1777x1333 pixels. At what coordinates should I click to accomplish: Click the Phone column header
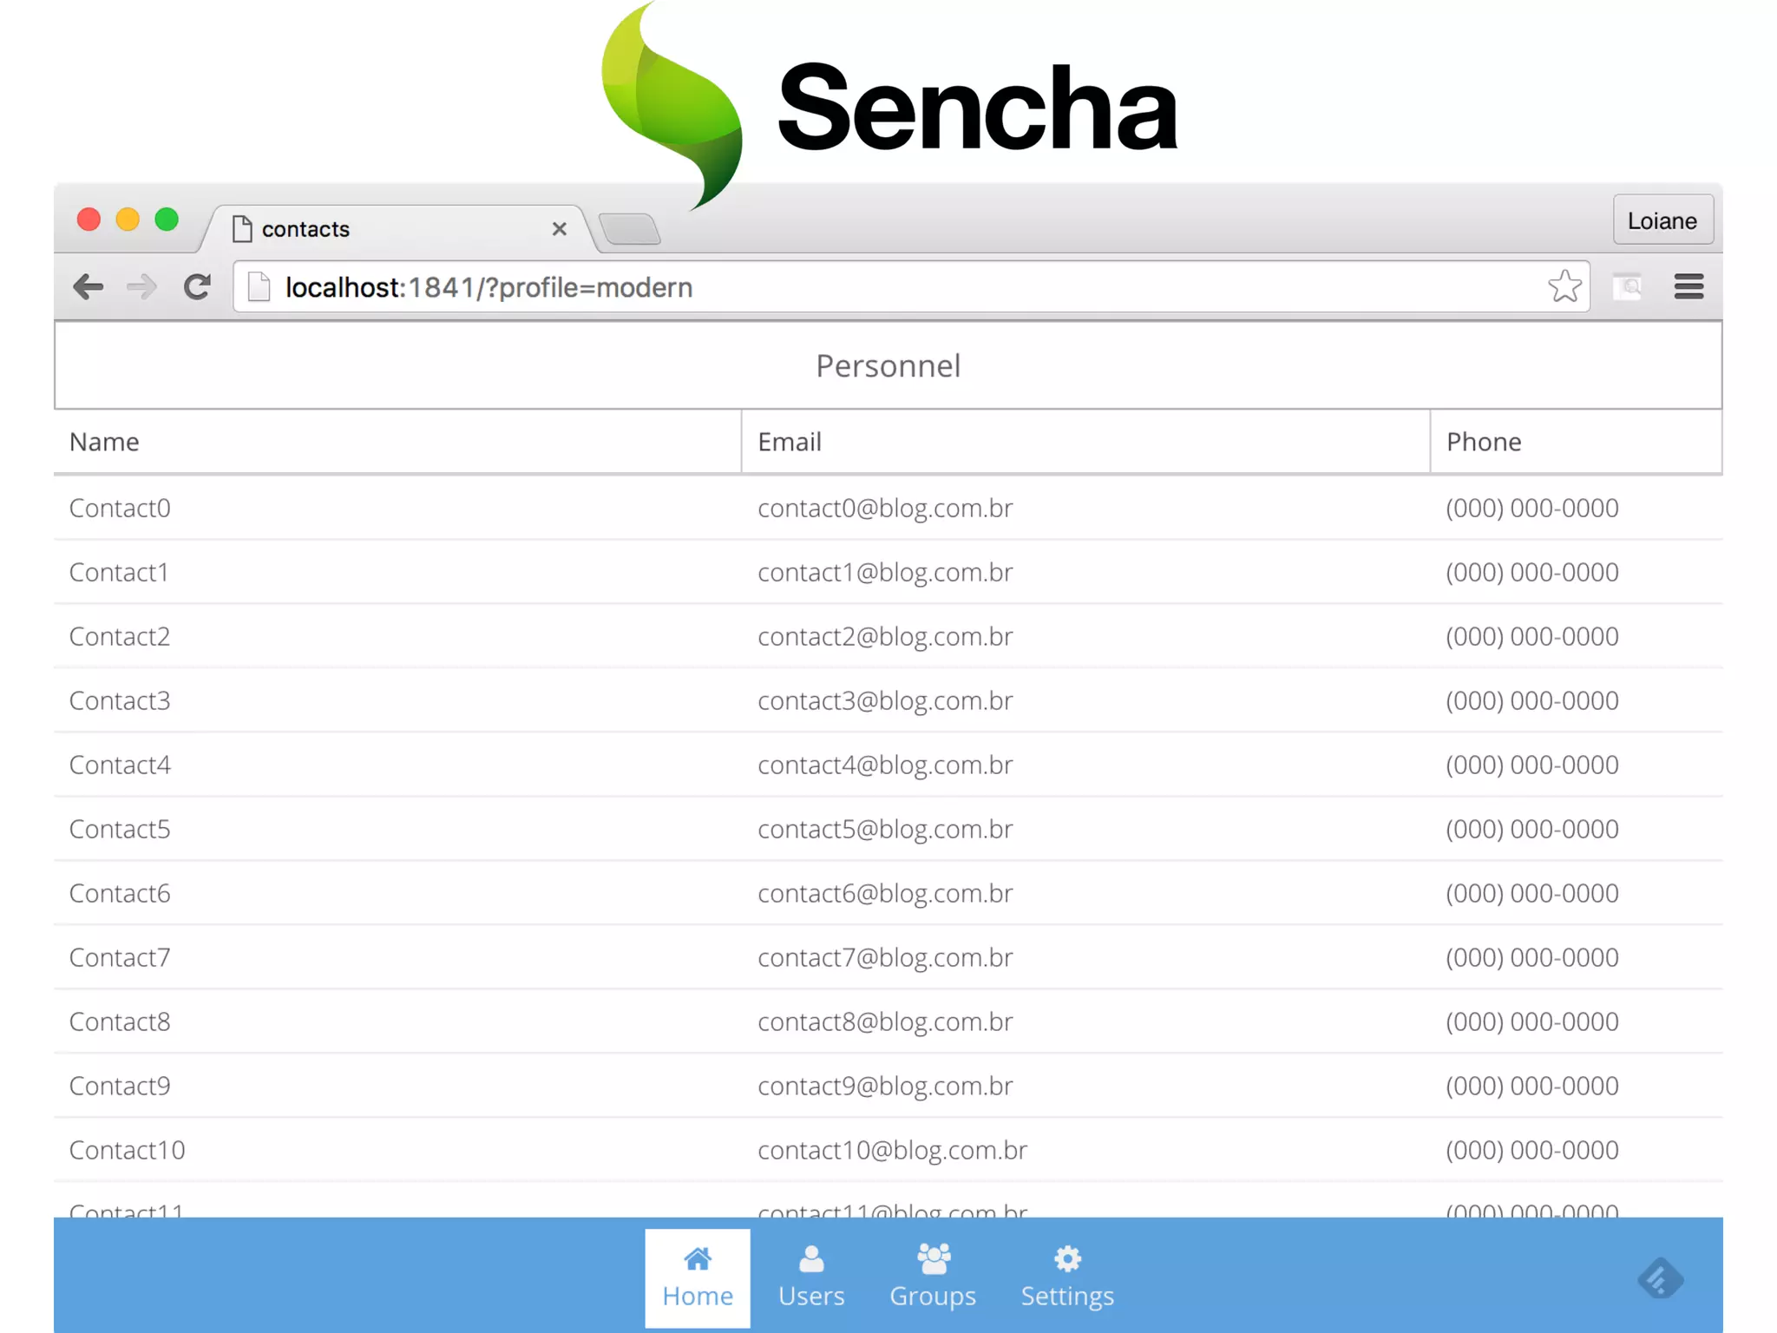[1484, 442]
